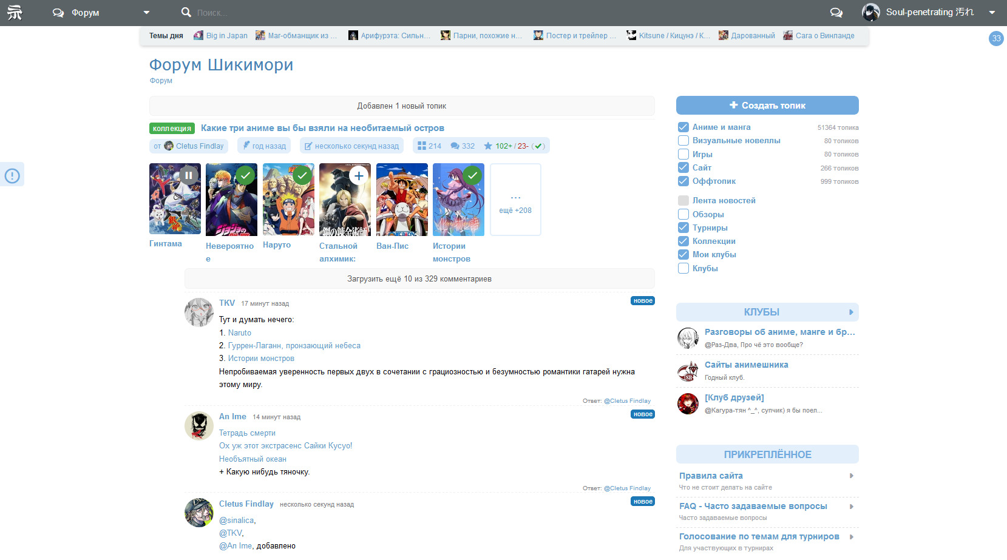Click the paused status icon on Гинтама poster
The image size is (1007, 560).
click(x=189, y=175)
